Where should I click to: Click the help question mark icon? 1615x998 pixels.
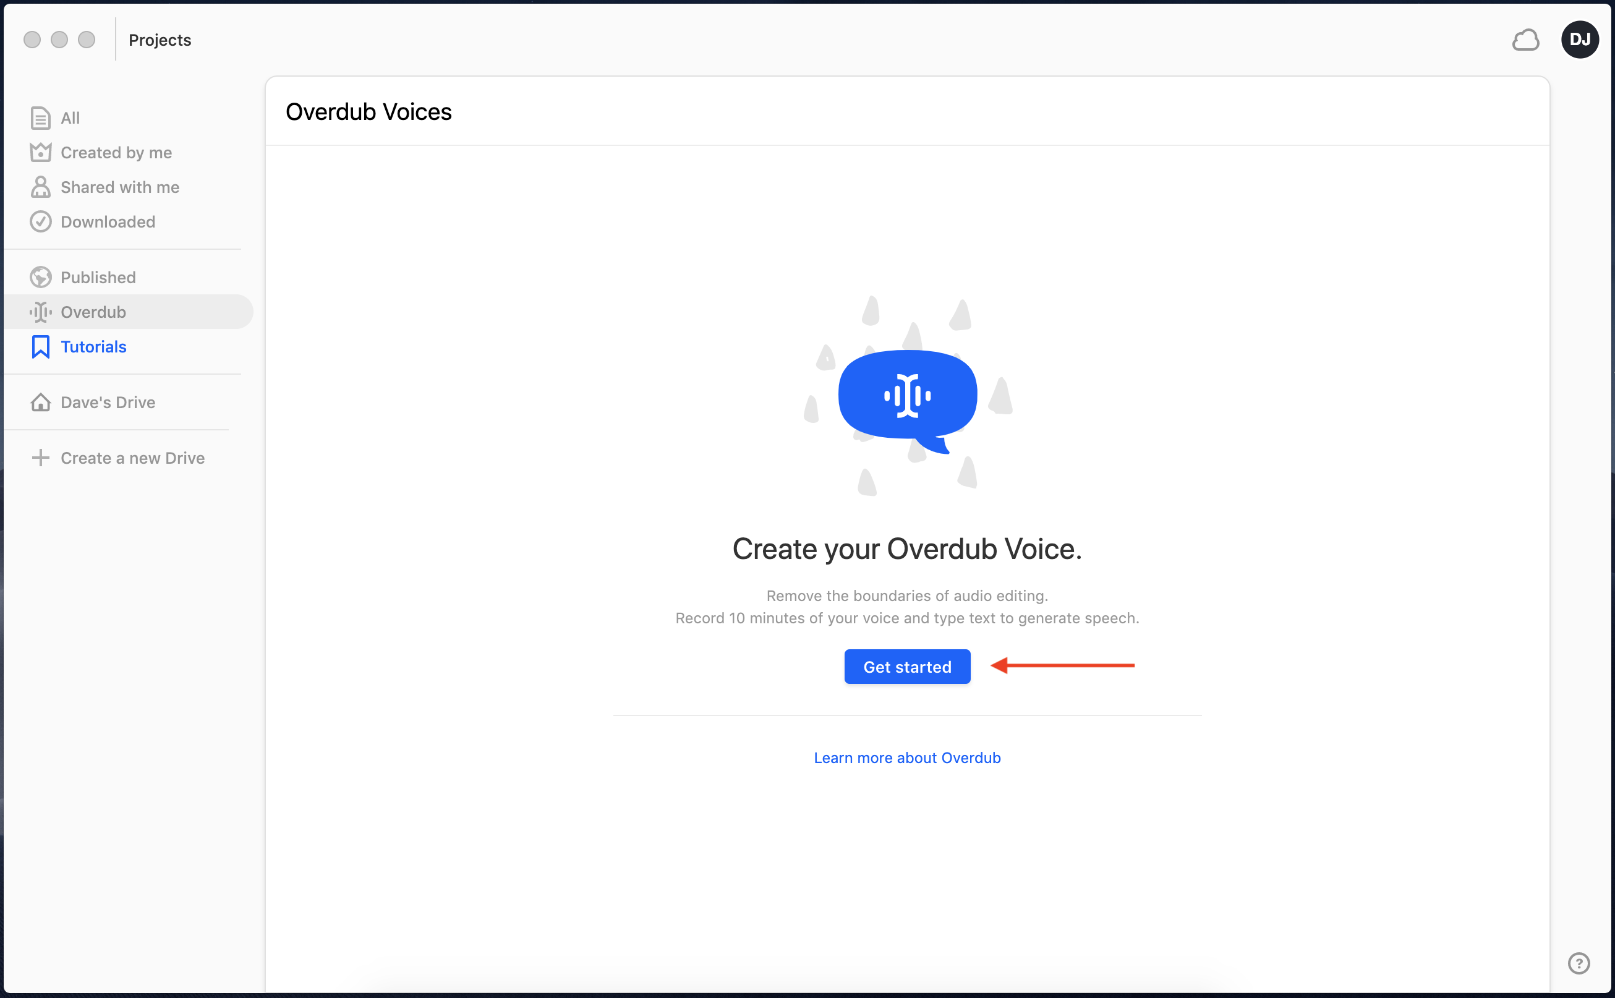[1579, 963]
